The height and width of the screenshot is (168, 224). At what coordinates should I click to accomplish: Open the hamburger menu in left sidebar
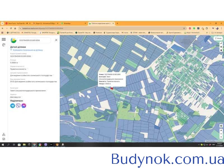coord(4,39)
